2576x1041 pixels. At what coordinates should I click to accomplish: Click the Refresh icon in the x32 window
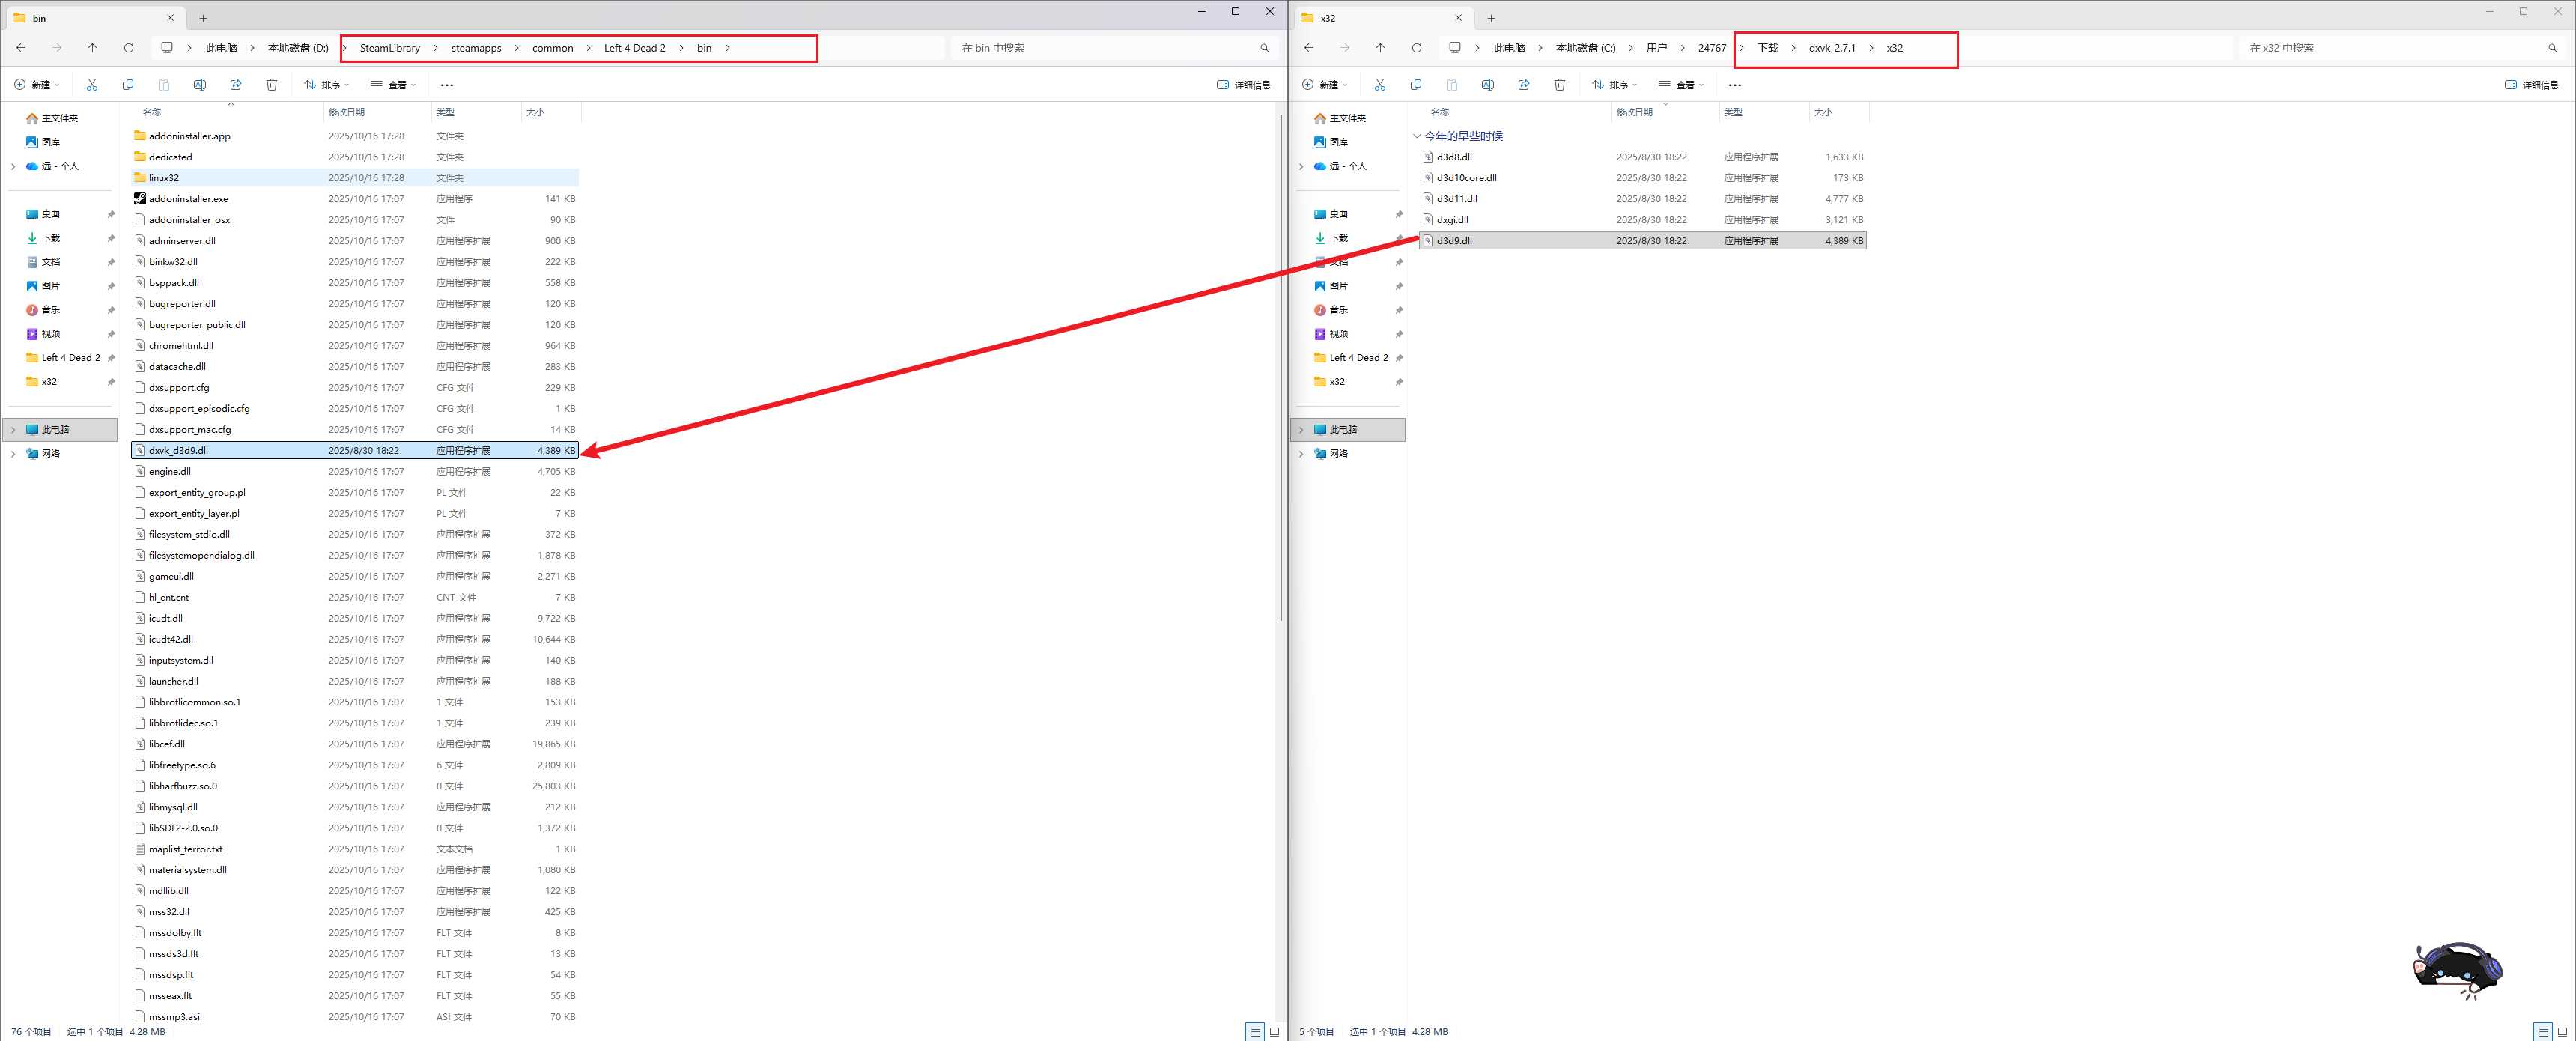click(x=1416, y=48)
